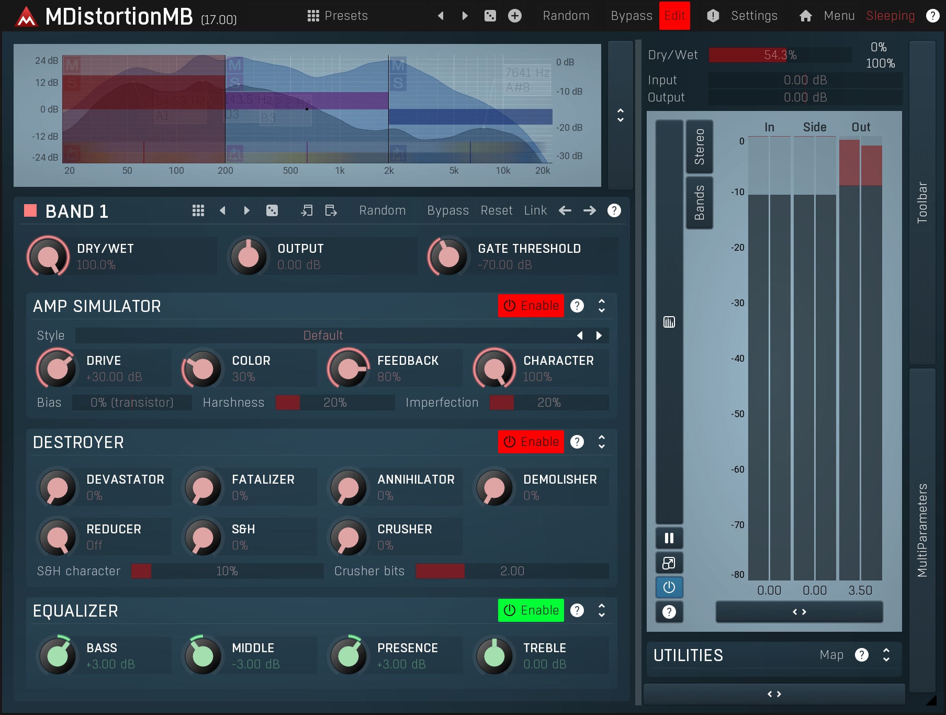
Task: Enable the Amp Simulator section
Action: [x=531, y=306]
